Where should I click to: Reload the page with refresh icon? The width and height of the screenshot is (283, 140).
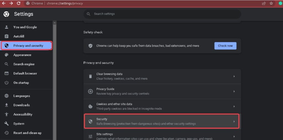coord(19,3)
